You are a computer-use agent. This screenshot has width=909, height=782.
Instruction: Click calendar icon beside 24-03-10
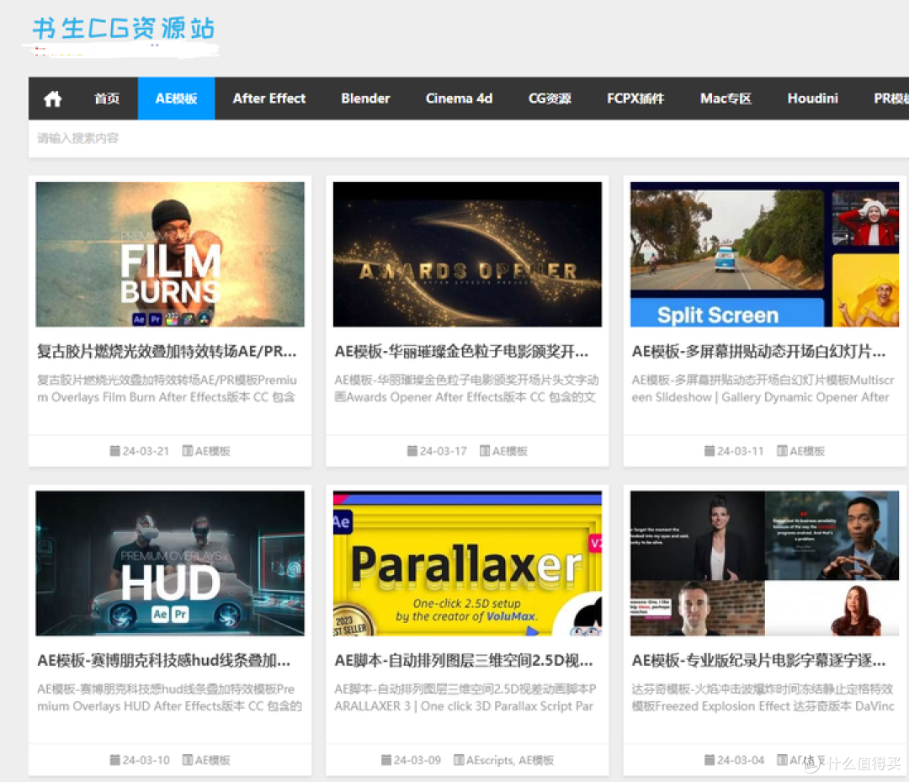click(x=114, y=759)
